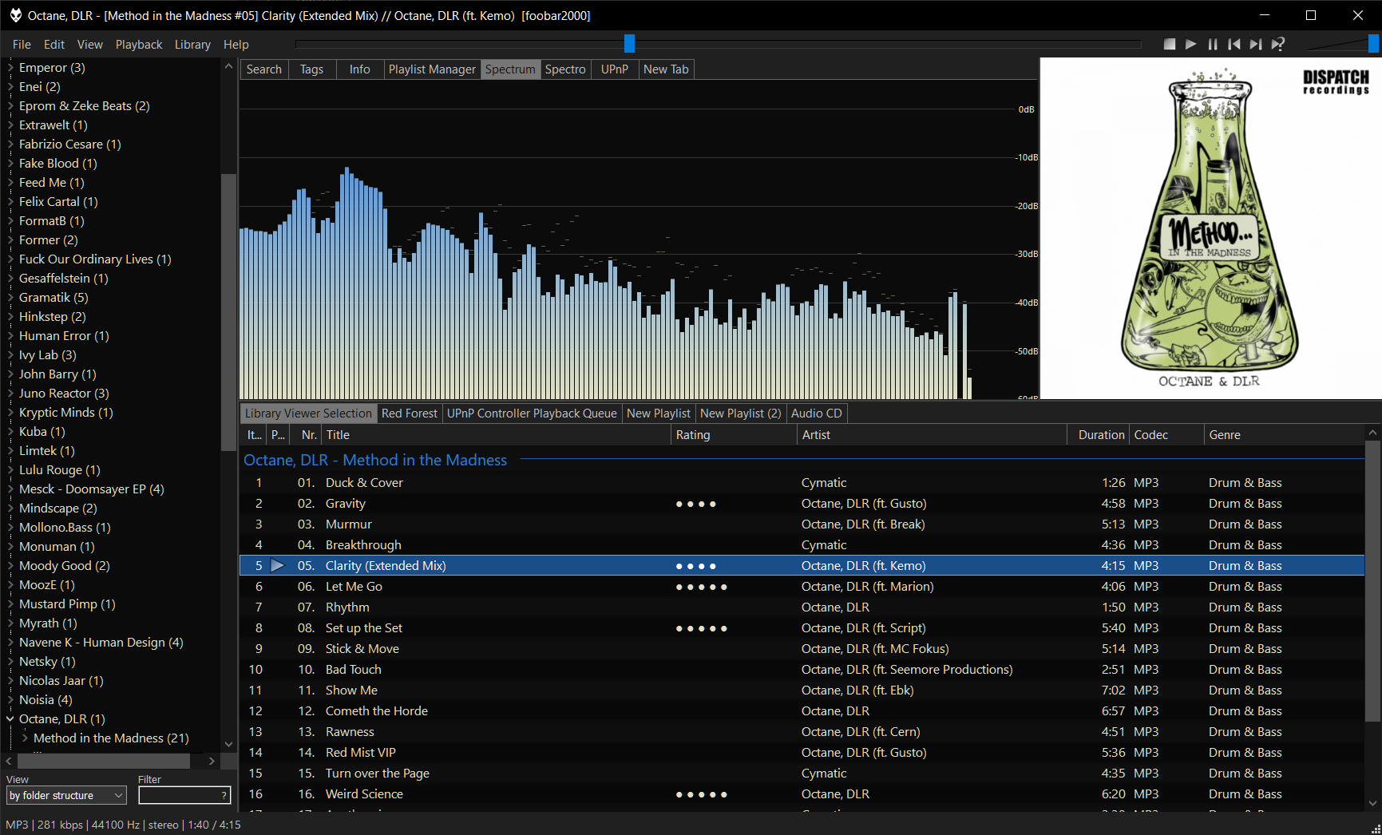
Task: Set rating dots for Set up the Set
Action: pos(702,628)
